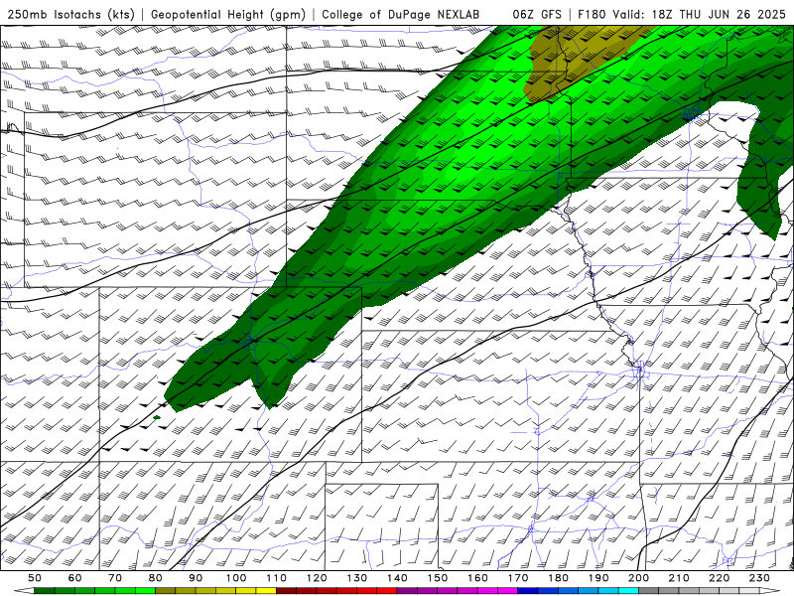This screenshot has height=596, width=794.
Task: Click the '150' legend value
Action: coord(438,578)
